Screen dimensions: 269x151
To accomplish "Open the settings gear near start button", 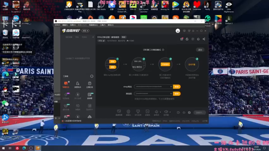I will (189, 112).
